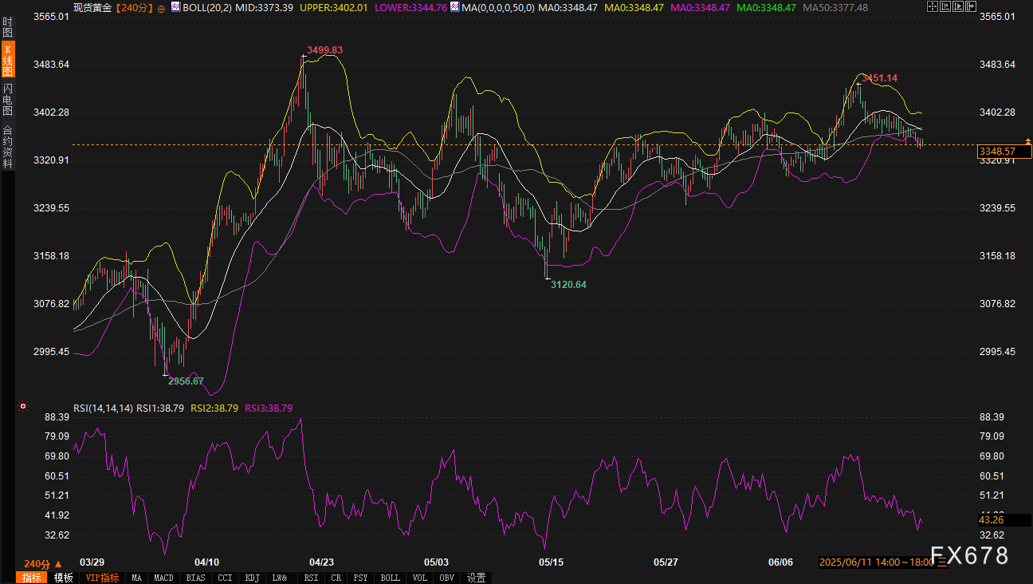Click the BOLL indicator chart icon
Screen dimensions: 1033x584
point(175,6)
